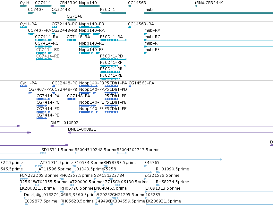
Task: Click the CG7414-PE protein label
Action: (x=48, y=115)
